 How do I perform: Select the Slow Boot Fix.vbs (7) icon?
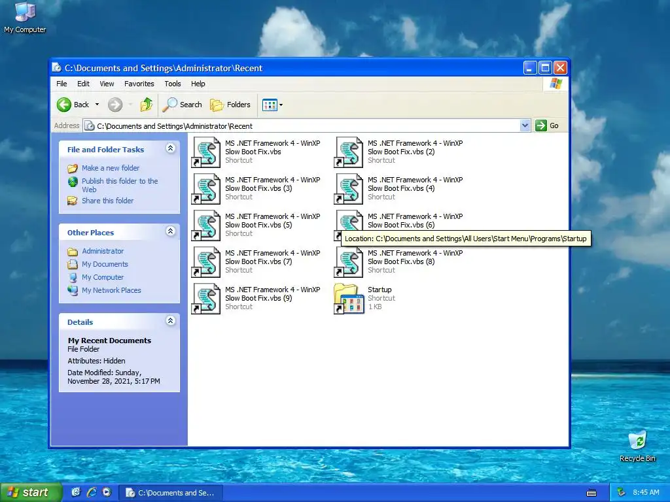[x=206, y=262]
